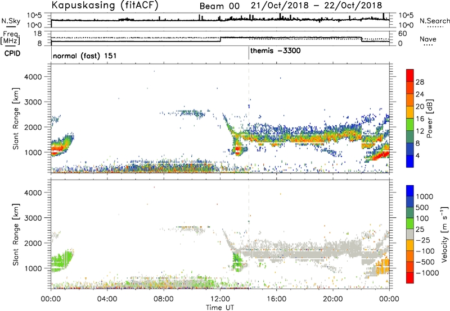Click the gray band of Velocity colorbar
The height and width of the screenshot is (311, 450).
[x=410, y=234]
